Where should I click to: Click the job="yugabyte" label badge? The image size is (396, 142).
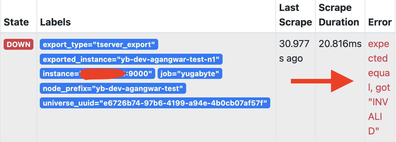click(x=190, y=74)
